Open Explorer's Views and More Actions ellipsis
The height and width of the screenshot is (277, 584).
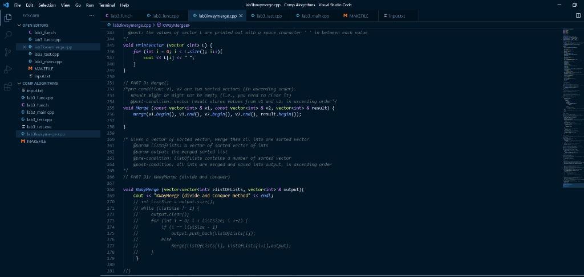click(92, 16)
